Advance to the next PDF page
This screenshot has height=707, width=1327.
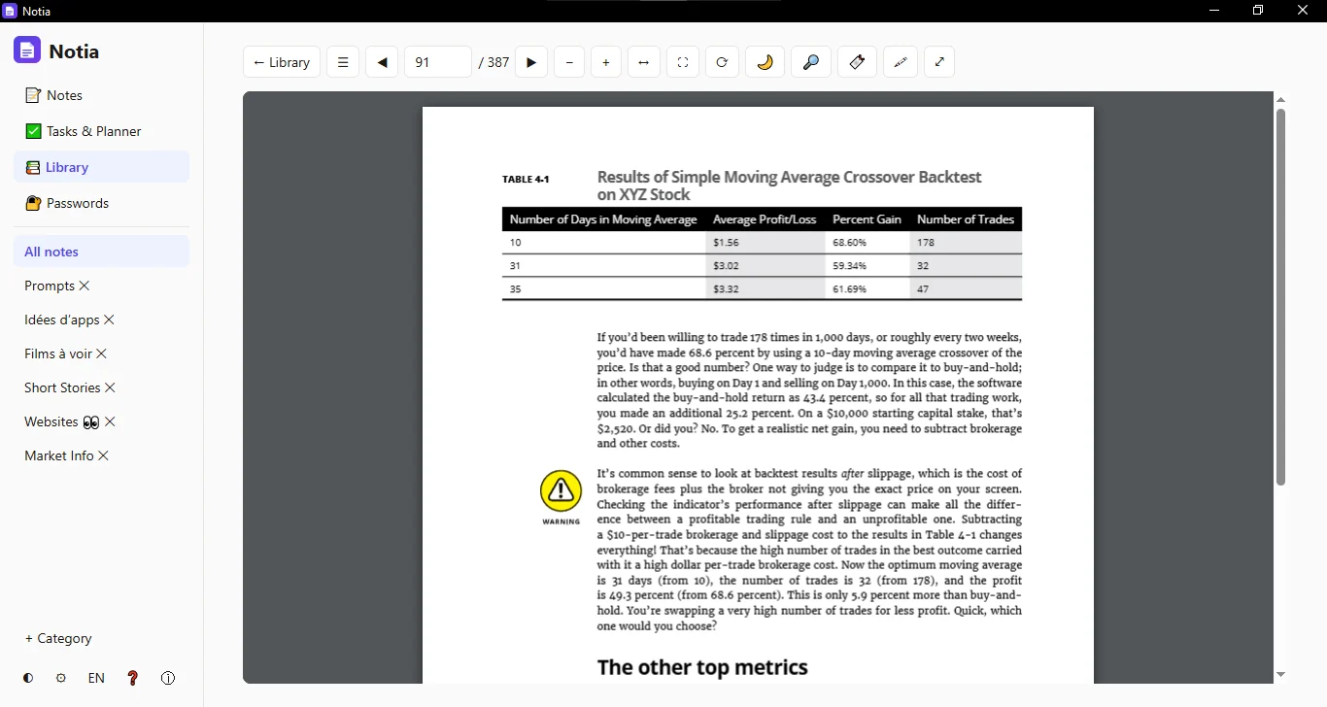(531, 62)
